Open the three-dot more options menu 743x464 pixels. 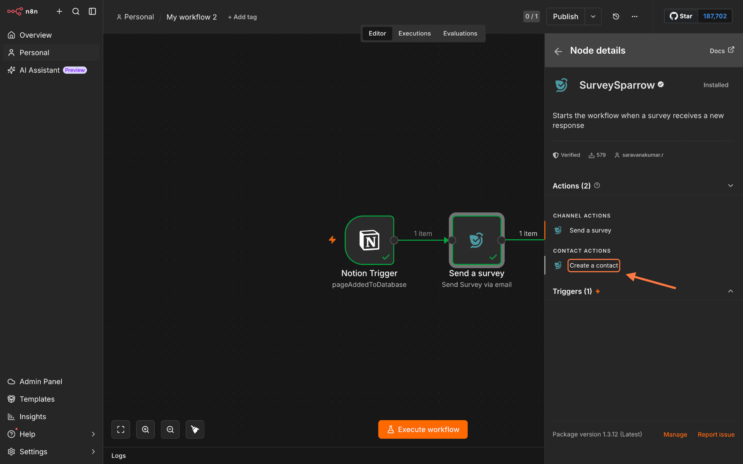tap(635, 16)
